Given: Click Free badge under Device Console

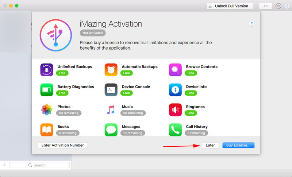Looking at the screenshot, I should pos(126,93).
